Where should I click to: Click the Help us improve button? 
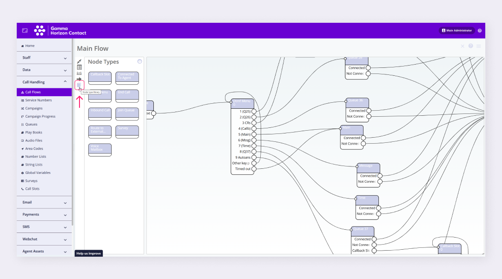click(x=89, y=253)
